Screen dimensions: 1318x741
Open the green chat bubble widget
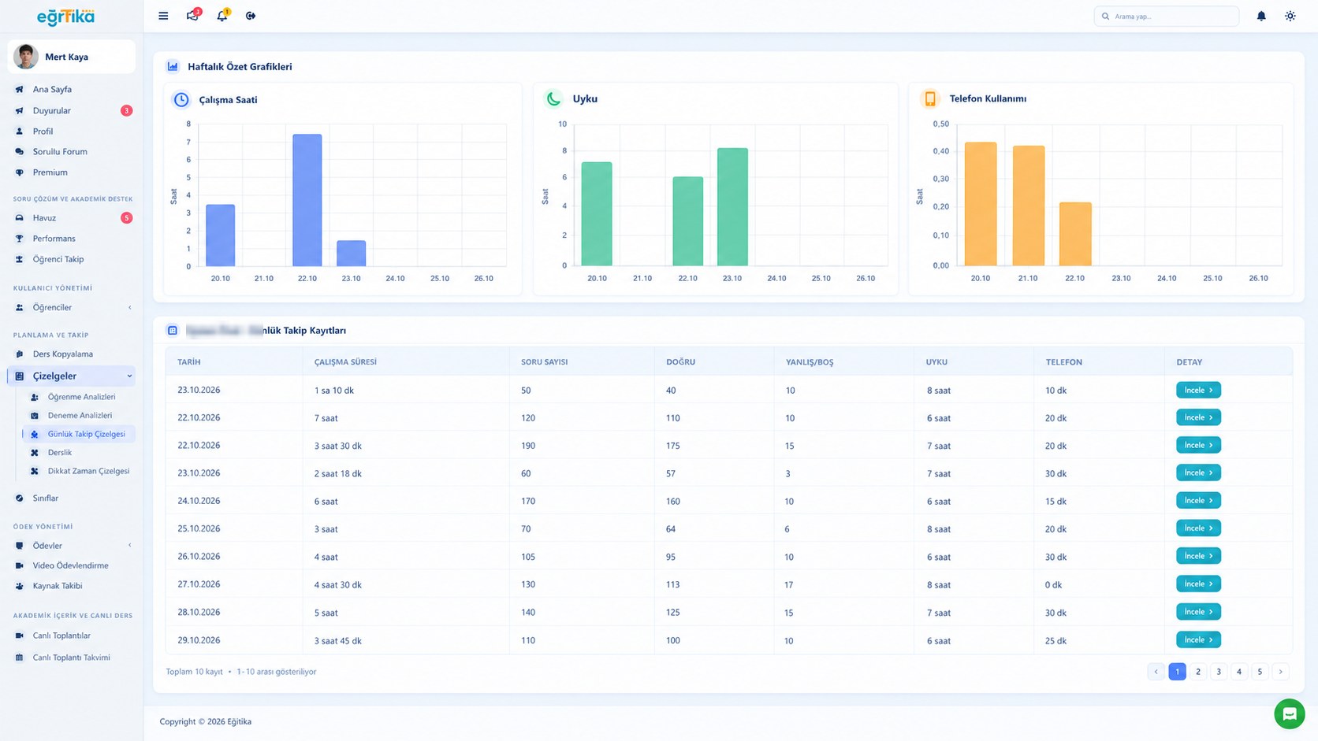(x=1290, y=714)
